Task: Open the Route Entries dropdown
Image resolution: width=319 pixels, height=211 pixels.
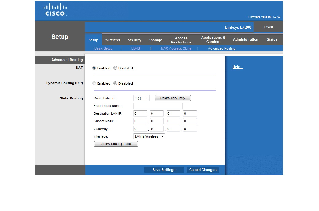Action: (x=141, y=98)
